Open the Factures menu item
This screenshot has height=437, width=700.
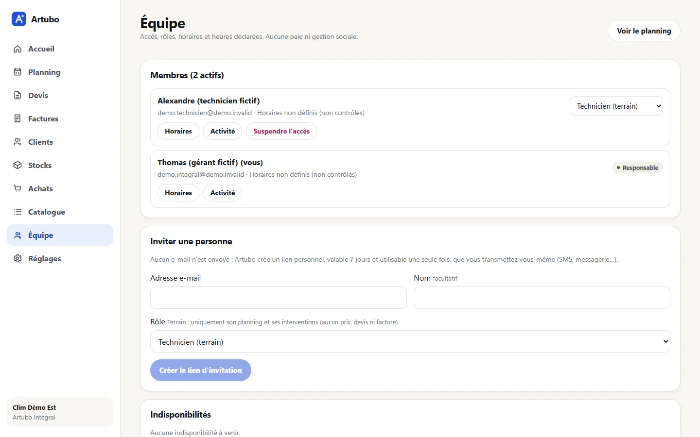click(x=60, y=119)
